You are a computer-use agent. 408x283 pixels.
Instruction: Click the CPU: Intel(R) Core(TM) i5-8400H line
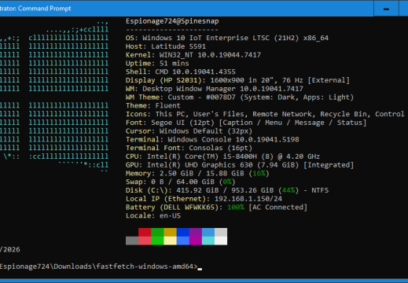pos(222,156)
